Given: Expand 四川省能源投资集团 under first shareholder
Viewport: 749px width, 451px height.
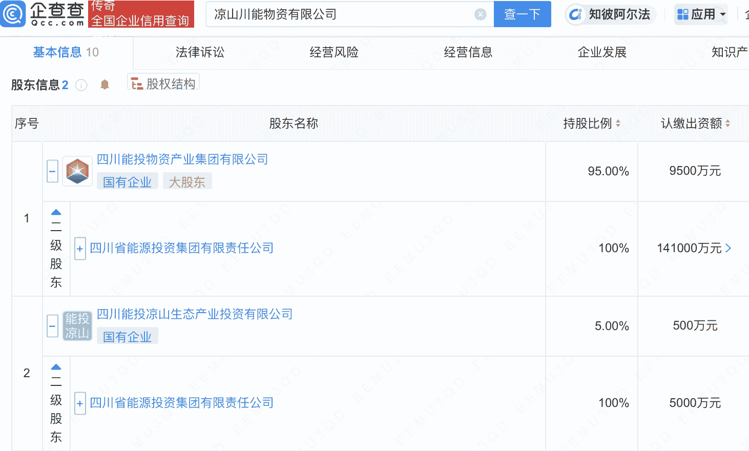Looking at the screenshot, I should (80, 249).
